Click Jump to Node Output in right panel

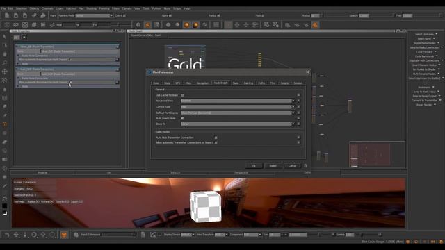(x=425, y=96)
